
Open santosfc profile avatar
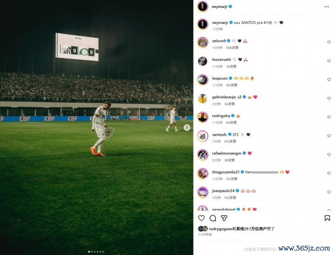202,136
